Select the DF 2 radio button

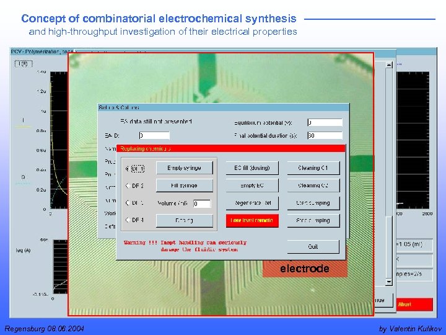click(128, 186)
